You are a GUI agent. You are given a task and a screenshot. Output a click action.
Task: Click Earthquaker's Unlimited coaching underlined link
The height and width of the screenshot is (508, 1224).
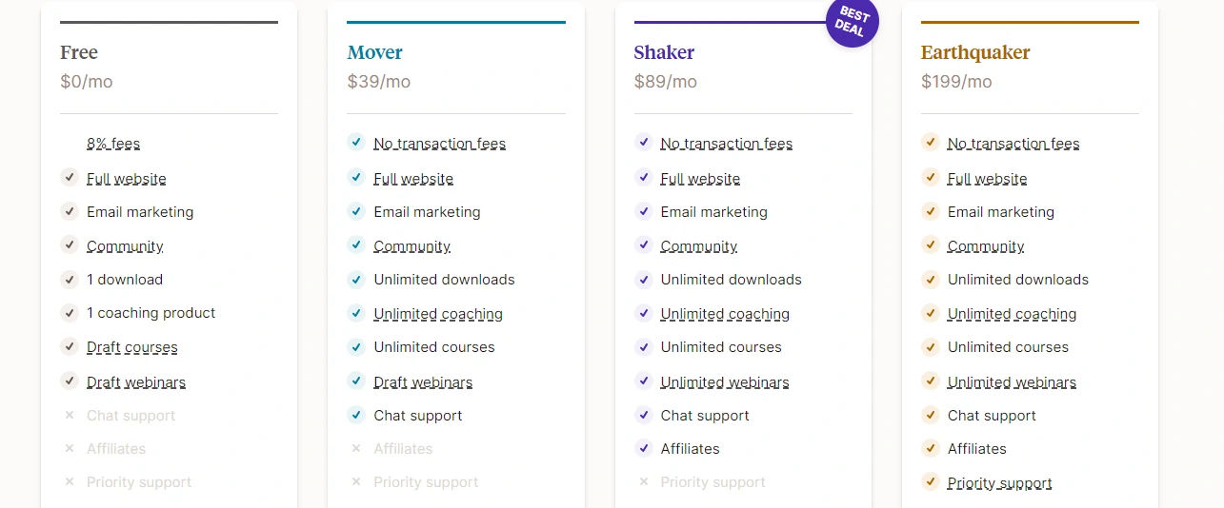point(1012,314)
